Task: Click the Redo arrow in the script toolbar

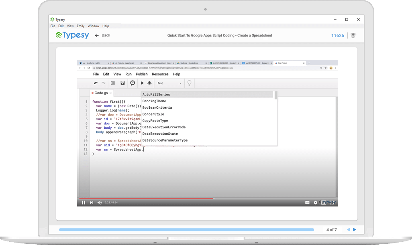Action: [x=104, y=83]
